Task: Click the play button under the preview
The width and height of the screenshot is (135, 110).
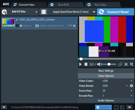Action: (80, 64)
